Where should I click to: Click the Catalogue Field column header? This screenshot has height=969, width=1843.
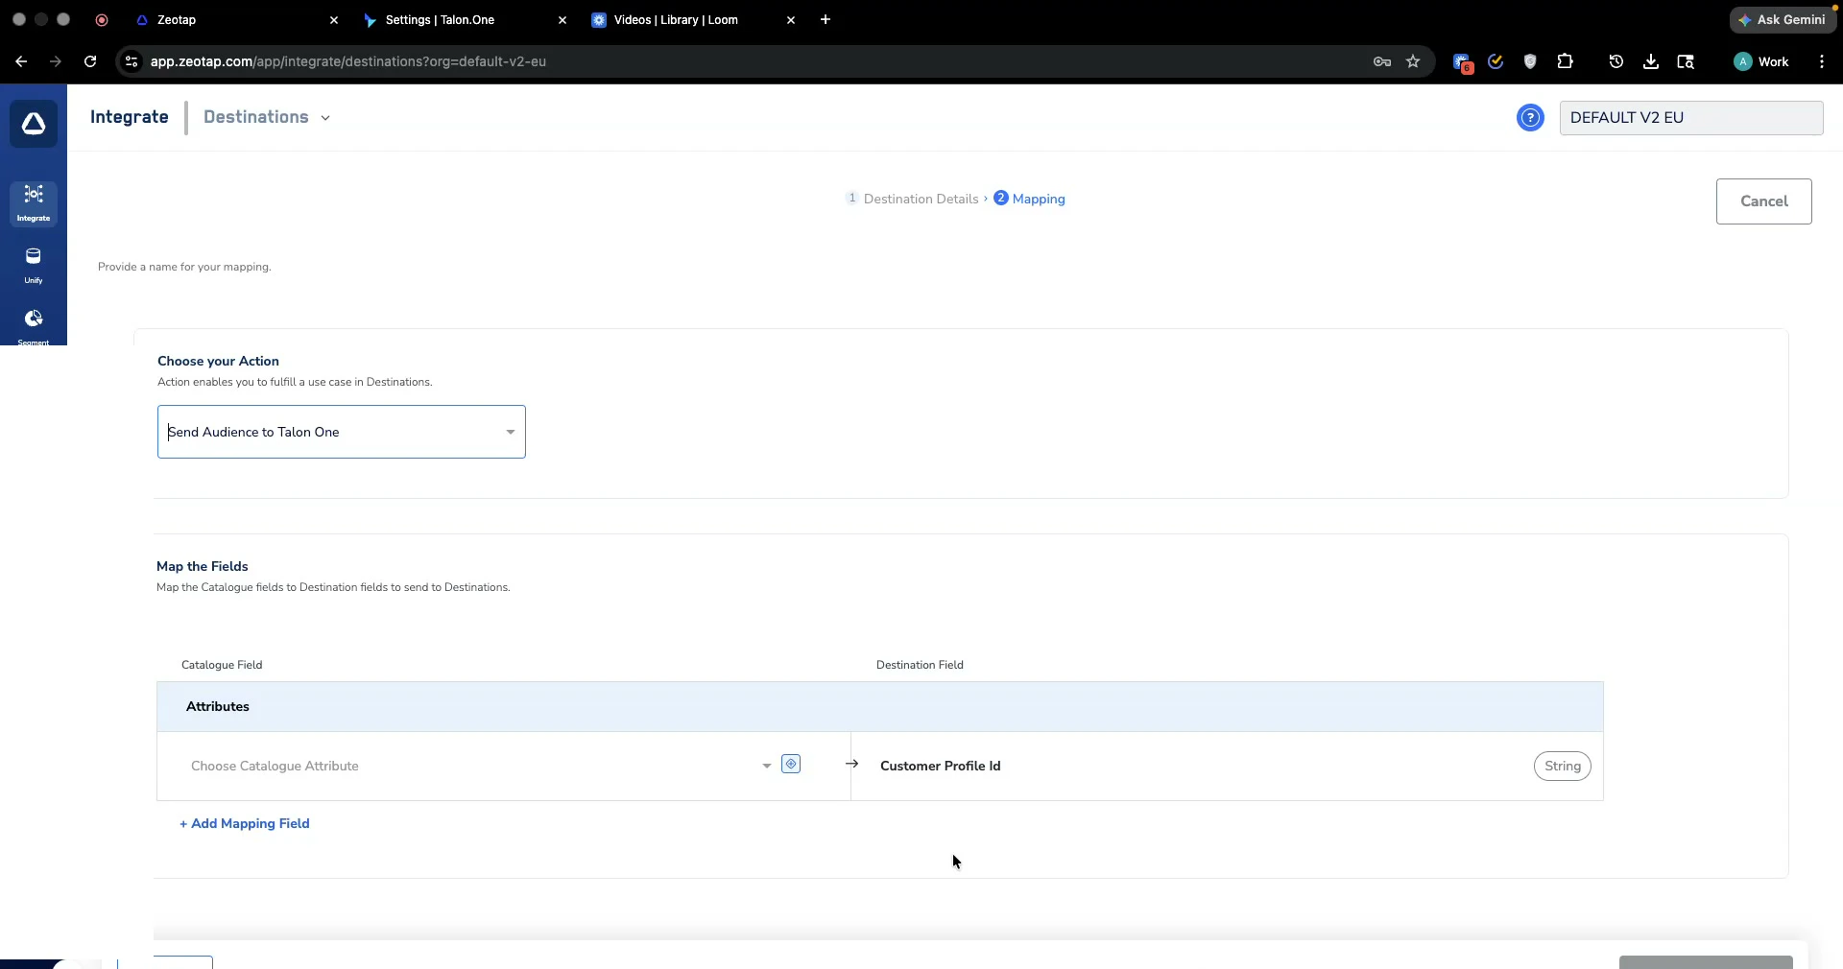pos(222,665)
